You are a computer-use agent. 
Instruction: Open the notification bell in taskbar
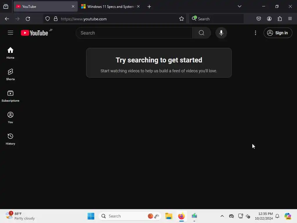coord(277,216)
